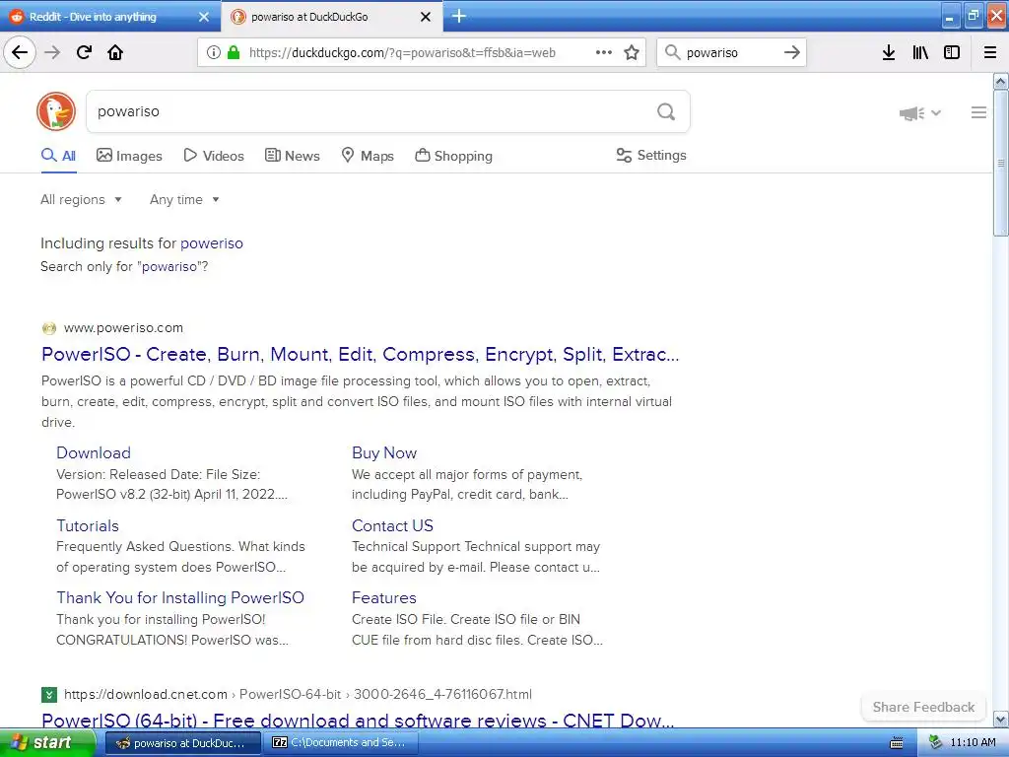Open the Contact US sublink
The width and height of the screenshot is (1009, 757).
pyautogui.click(x=392, y=525)
